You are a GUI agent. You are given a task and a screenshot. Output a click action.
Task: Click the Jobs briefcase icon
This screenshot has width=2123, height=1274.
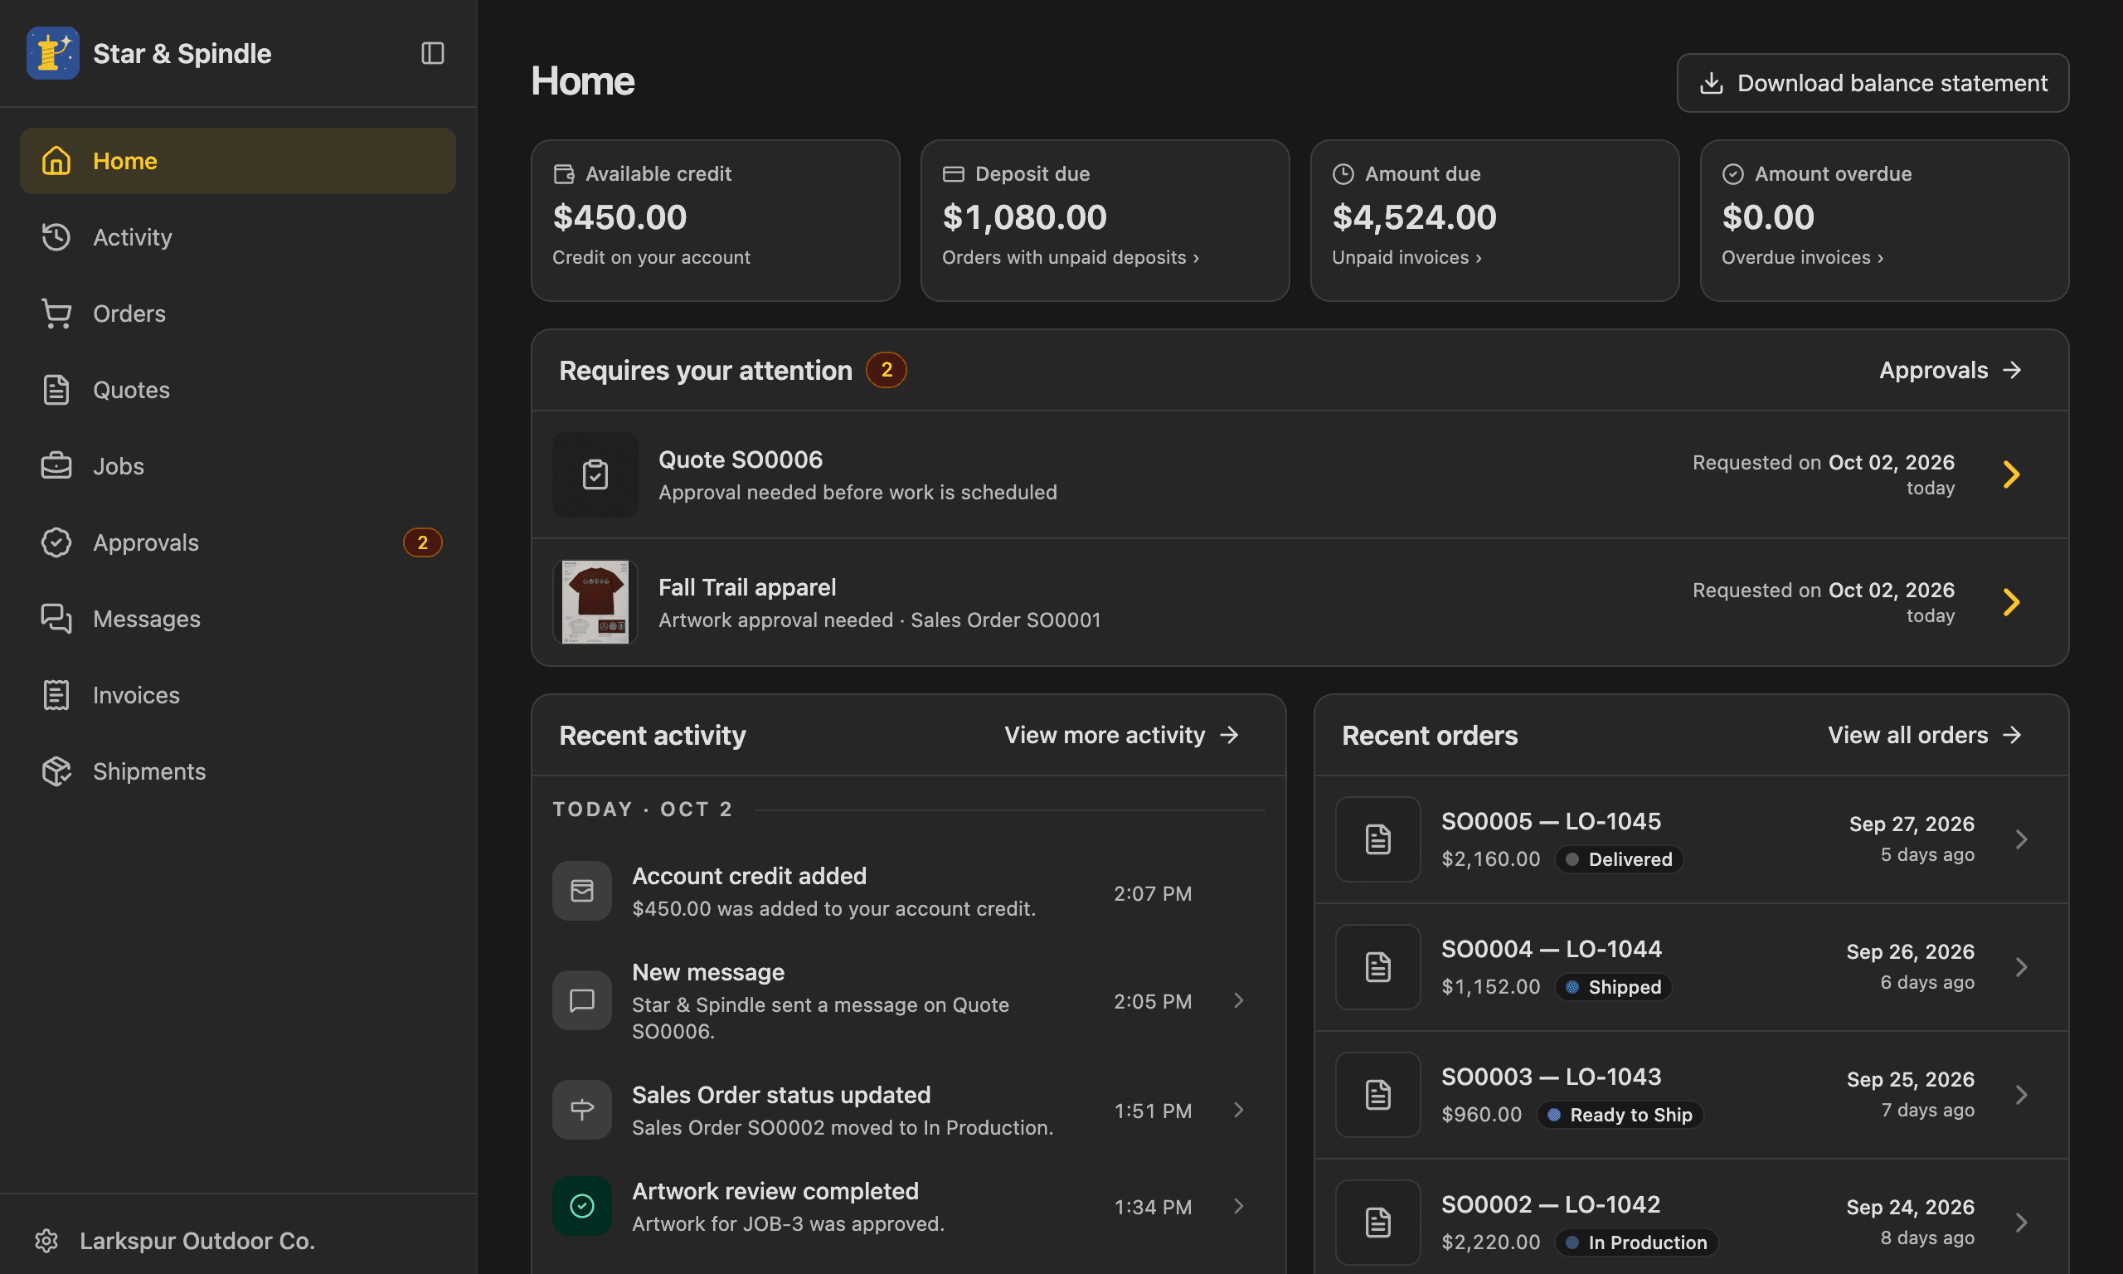click(x=56, y=466)
